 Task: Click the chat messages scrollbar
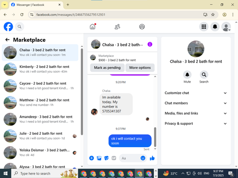click(155, 137)
